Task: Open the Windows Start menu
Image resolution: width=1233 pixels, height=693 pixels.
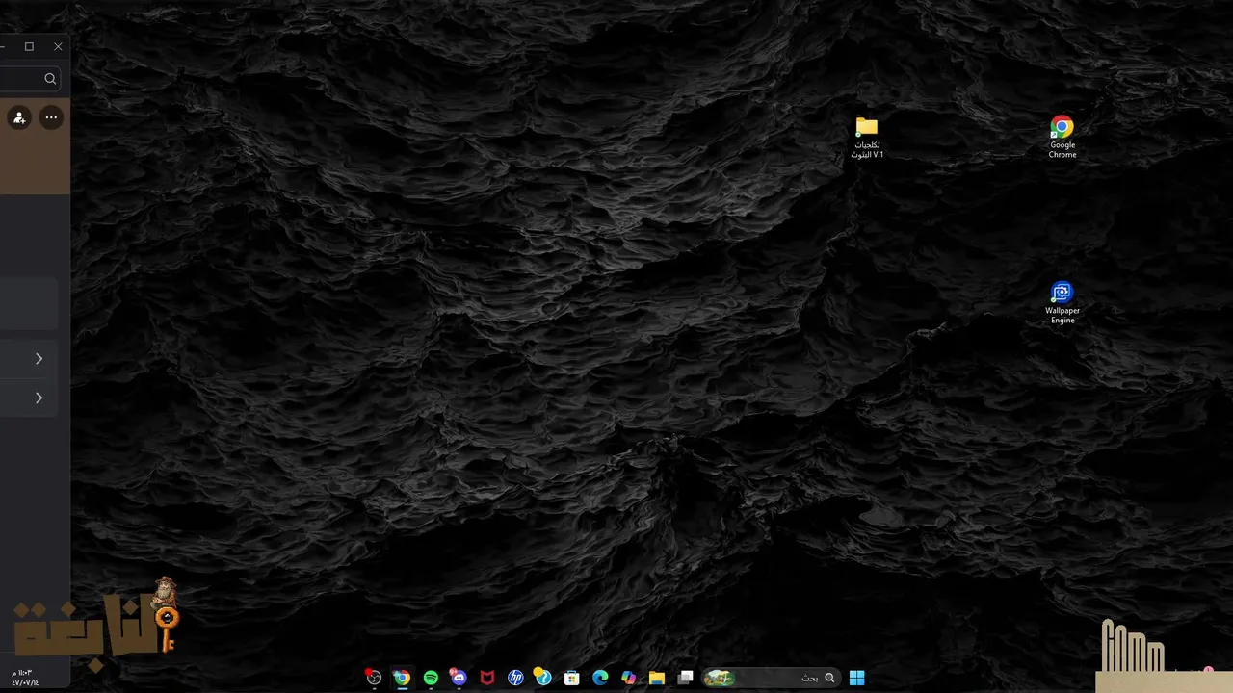Action: [856, 678]
